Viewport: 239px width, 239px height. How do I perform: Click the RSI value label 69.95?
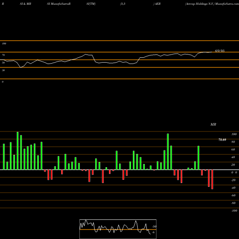(x=219, y=51)
